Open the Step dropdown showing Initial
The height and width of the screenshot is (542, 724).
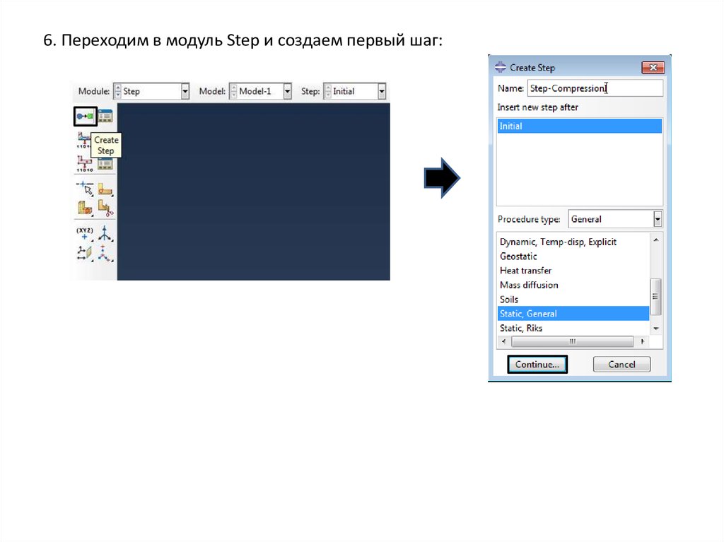(x=381, y=91)
